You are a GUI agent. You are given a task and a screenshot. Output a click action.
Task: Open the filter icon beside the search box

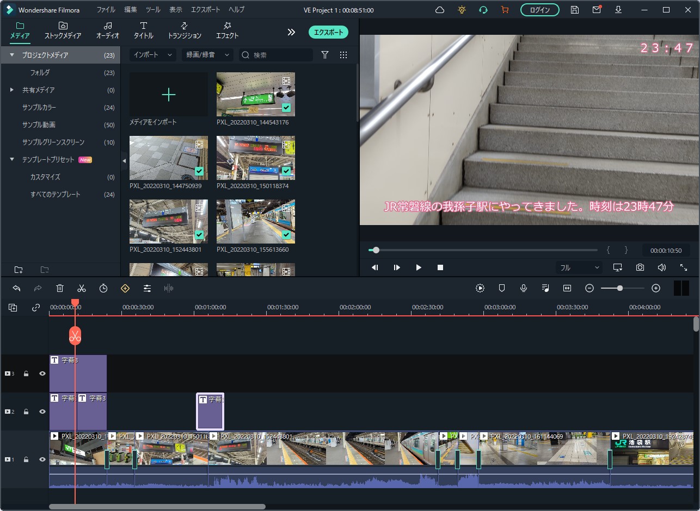pos(325,55)
